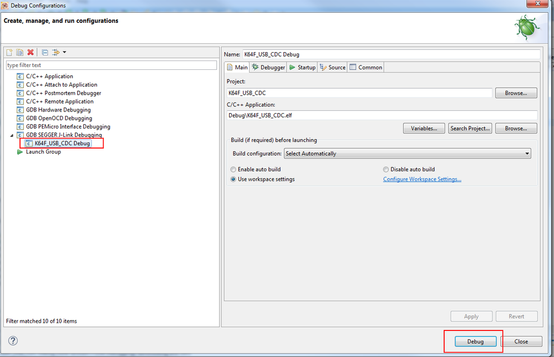This screenshot has width=554, height=357.
Task: Click the Debug button
Action: 476,341
